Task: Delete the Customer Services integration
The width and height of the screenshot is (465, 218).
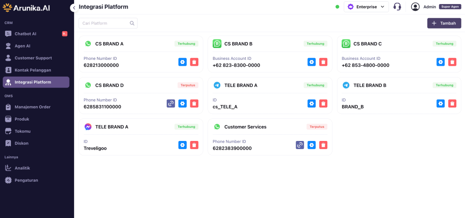Action: click(x=323, y=145)
